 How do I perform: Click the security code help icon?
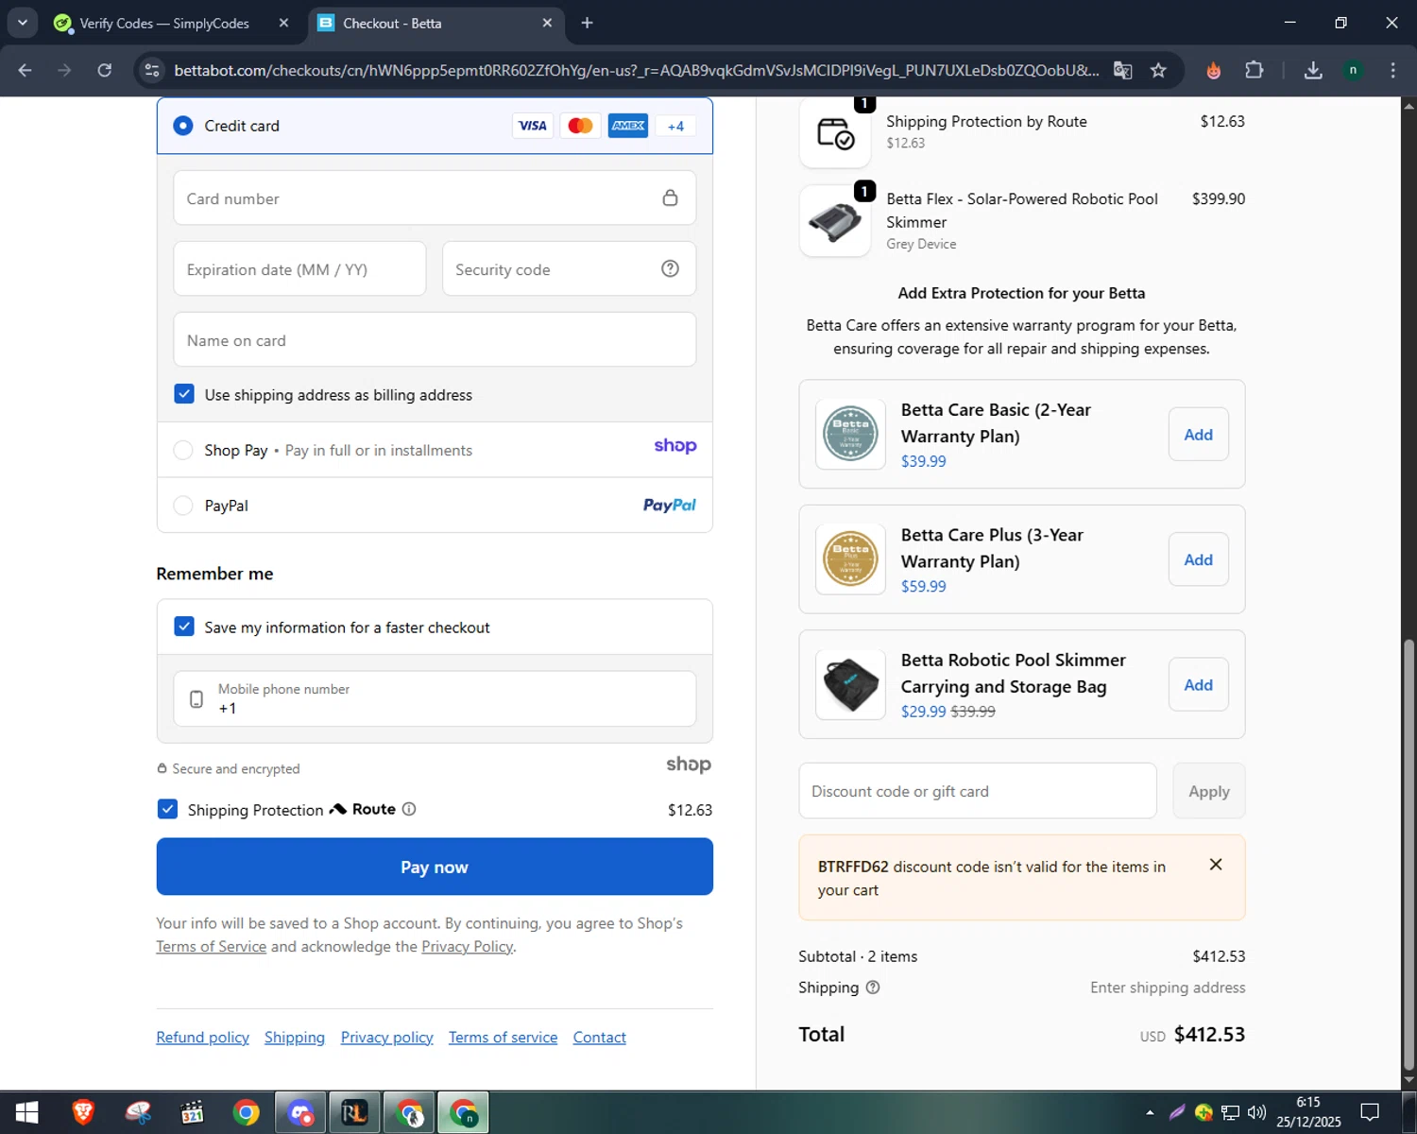click(x=670, y=269)
